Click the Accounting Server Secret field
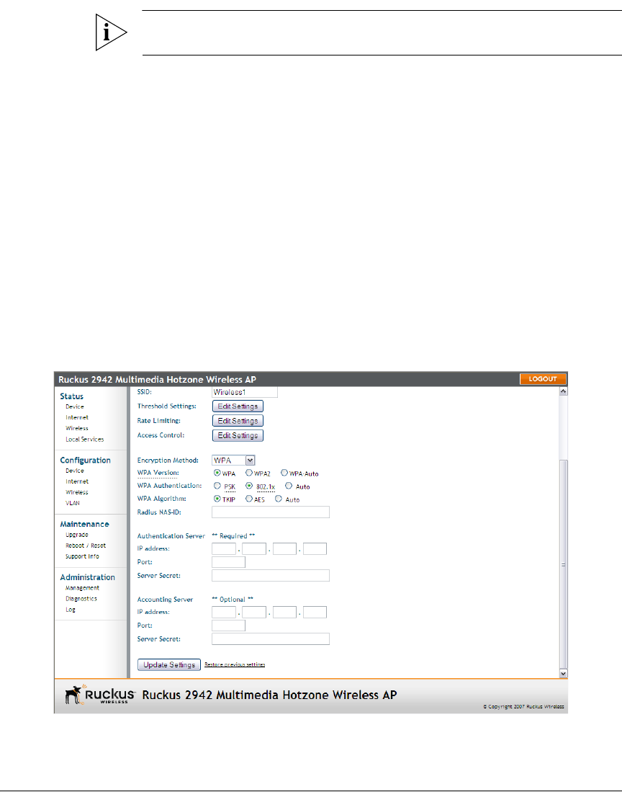 [271, 639]
